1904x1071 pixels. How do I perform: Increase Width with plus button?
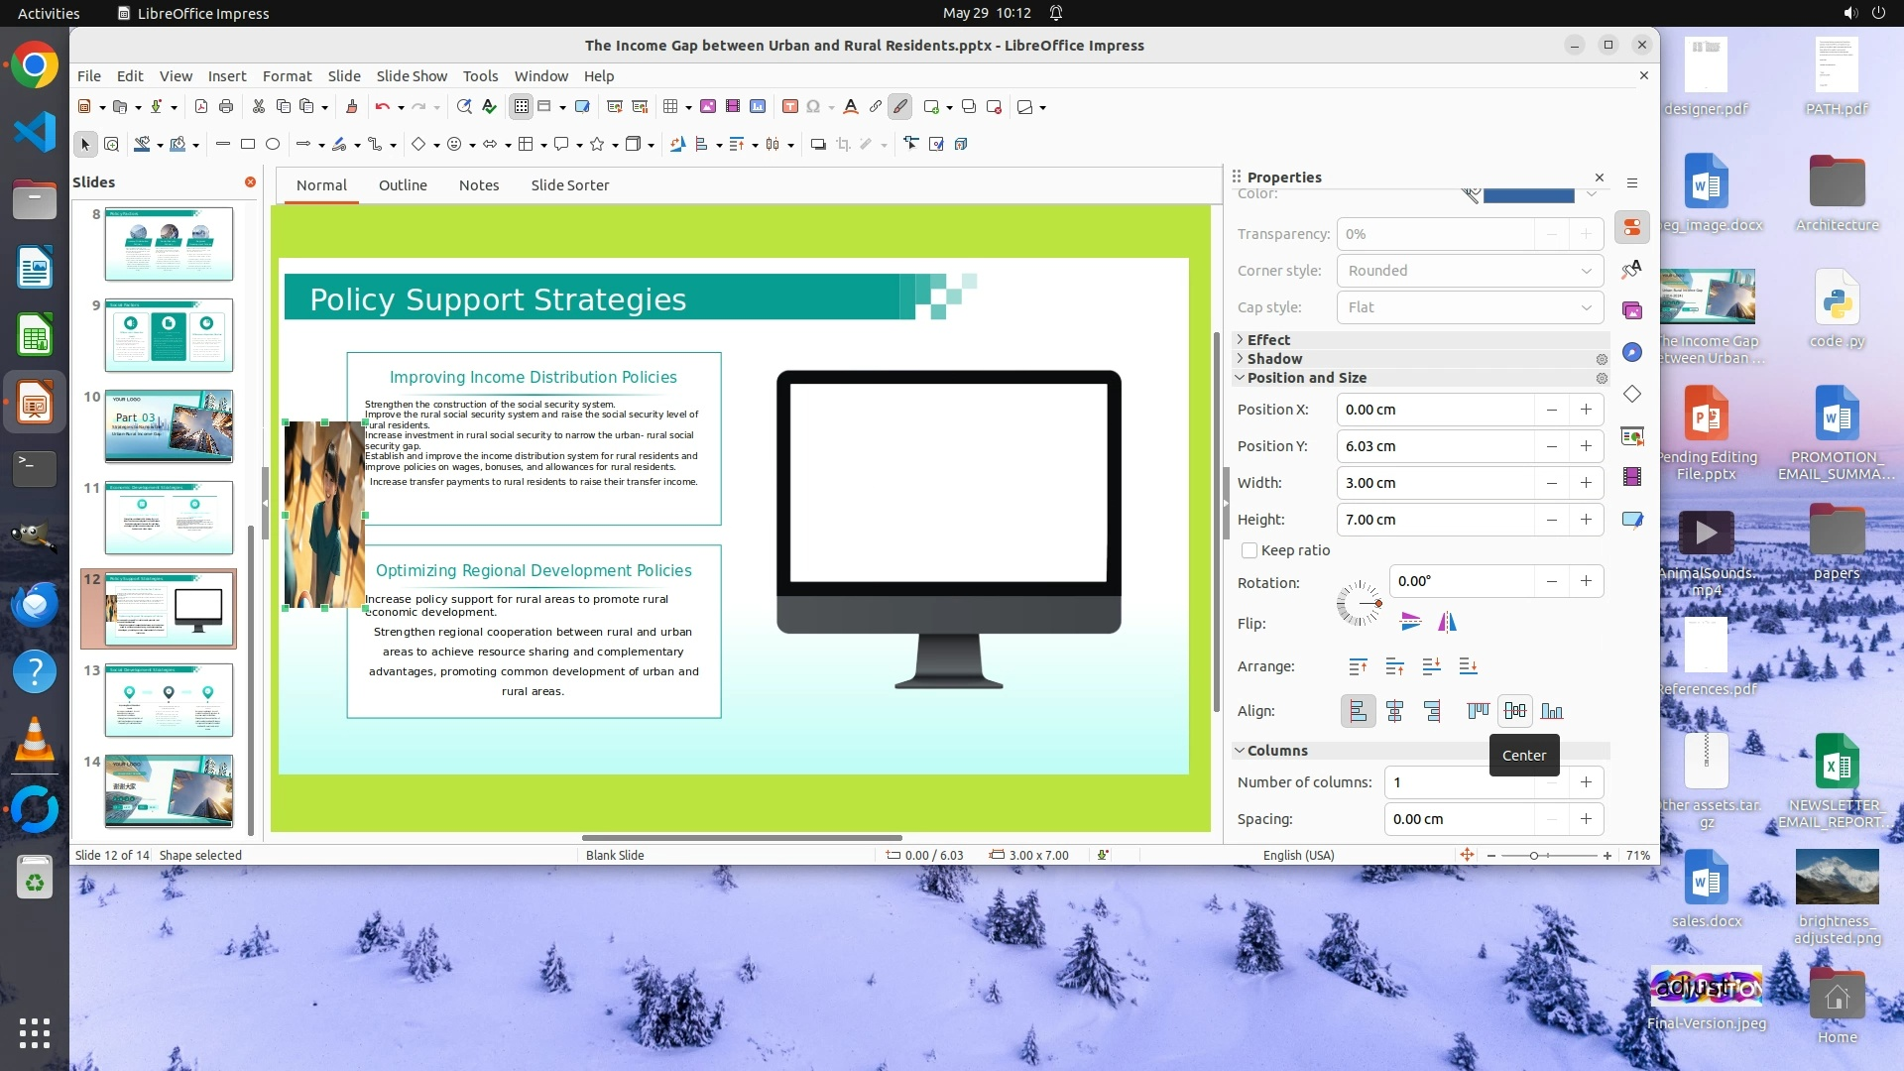click(x=1586, y=483)
